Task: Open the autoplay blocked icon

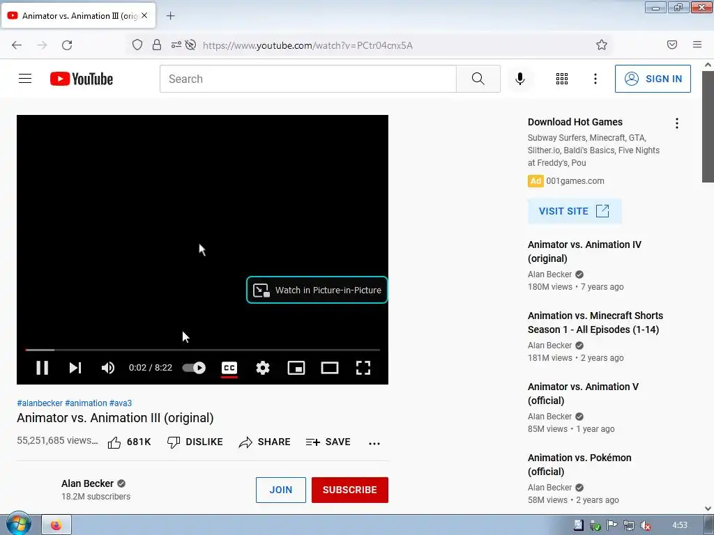Action: point(191,45)
